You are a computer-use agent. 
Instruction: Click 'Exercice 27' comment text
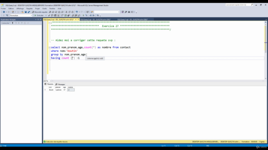tap(110, 26)
